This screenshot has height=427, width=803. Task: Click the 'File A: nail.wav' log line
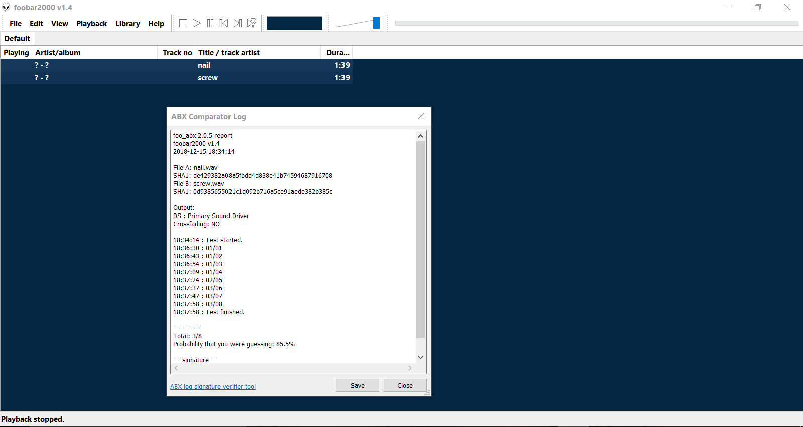195,168
